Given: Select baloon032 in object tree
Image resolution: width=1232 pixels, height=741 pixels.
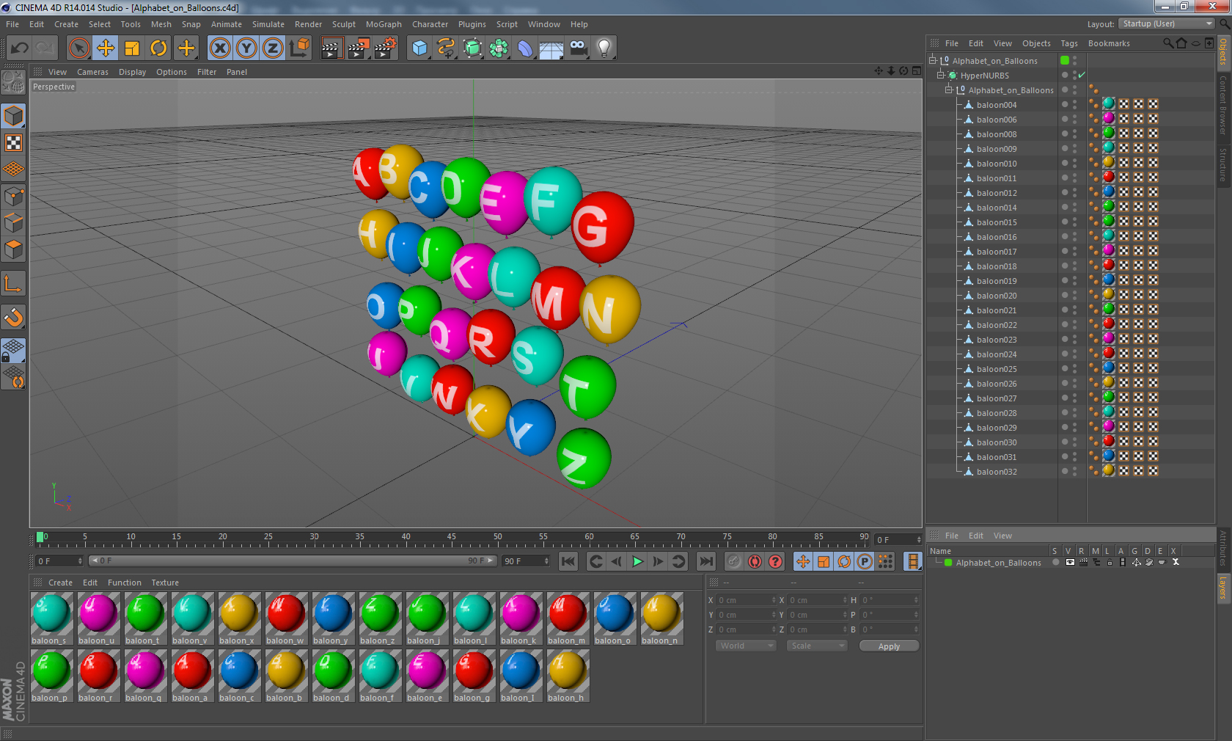Looking at the screenshot, I should pyautogui.click(x=997, y=471).
